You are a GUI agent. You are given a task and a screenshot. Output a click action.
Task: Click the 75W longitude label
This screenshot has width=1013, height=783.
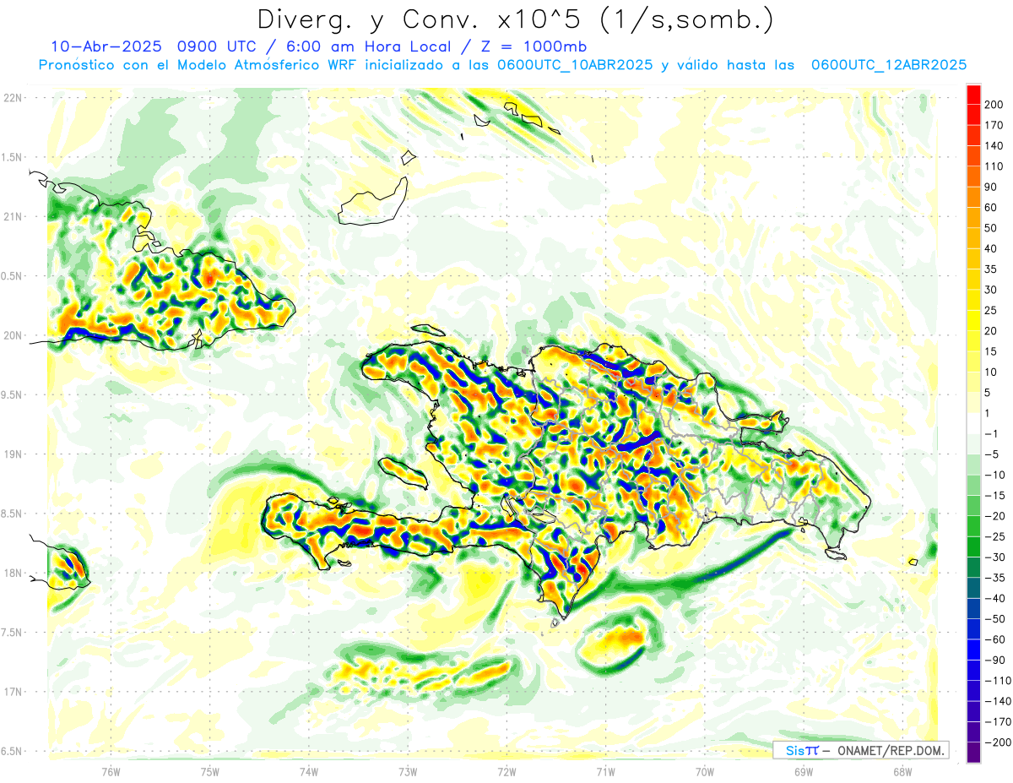[x=210, y=771]
